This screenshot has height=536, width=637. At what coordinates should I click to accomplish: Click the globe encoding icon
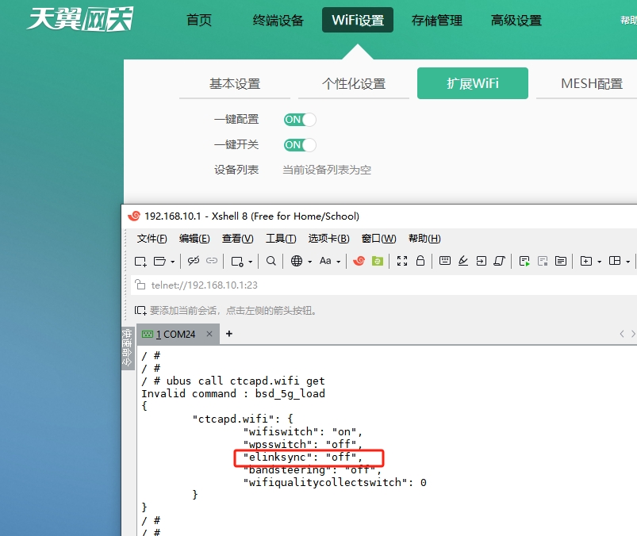tap(297, 261)
